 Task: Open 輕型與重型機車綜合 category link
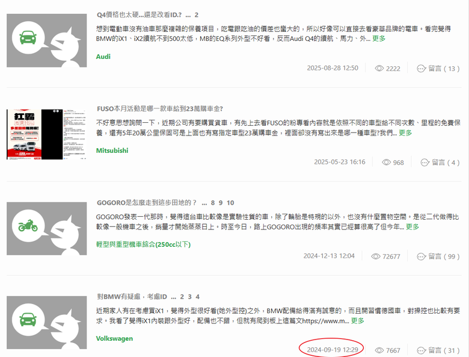[x=143, y=244]
